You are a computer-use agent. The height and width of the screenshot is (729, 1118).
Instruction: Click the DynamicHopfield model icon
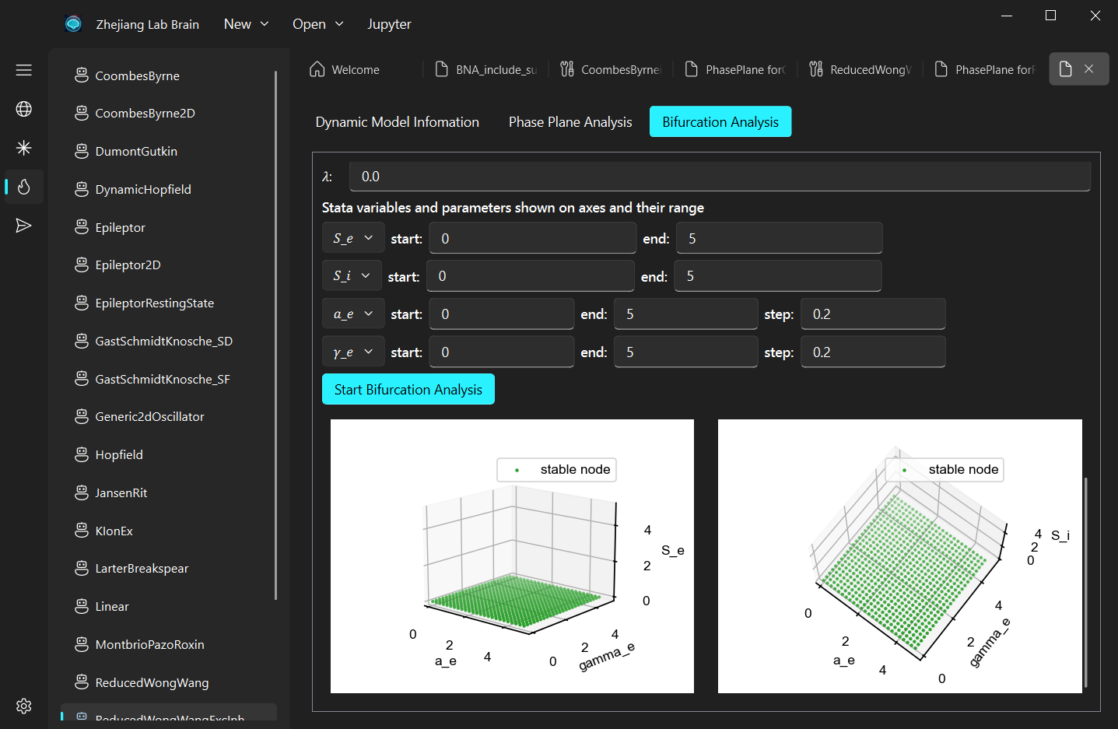tap(82, 189)
